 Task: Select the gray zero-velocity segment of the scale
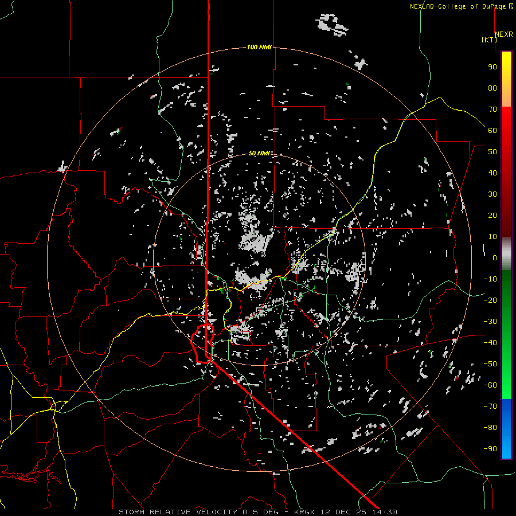[x=506, y=254]
